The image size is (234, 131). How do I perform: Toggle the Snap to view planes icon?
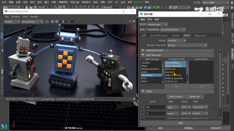point(94,7)
